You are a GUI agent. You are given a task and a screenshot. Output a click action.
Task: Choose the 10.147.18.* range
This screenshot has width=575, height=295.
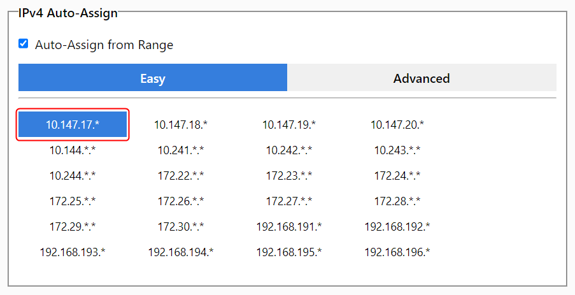click(181, 125)
